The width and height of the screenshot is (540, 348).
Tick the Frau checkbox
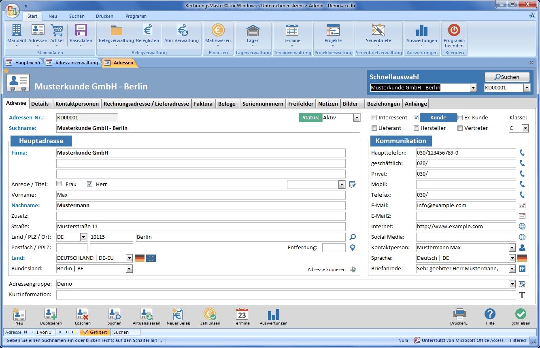click(59, 184)
